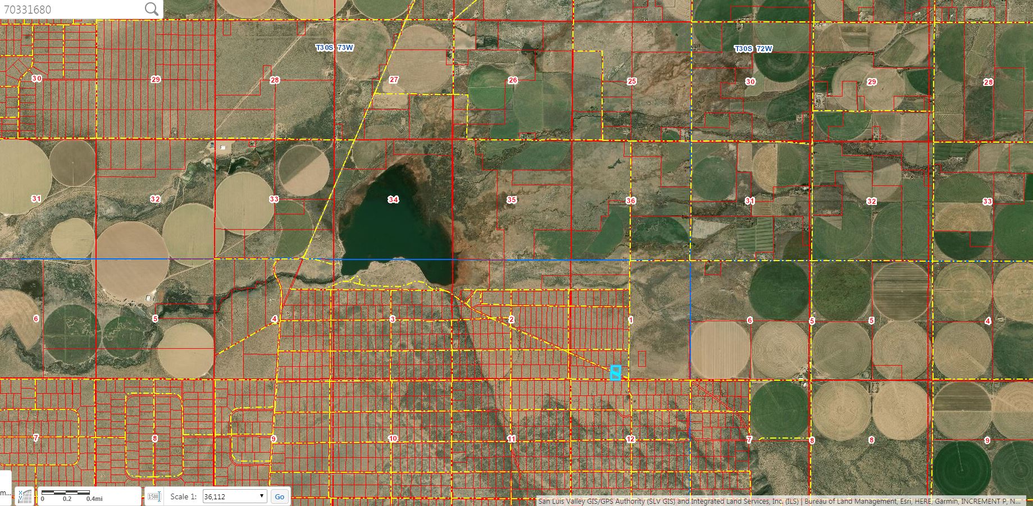
Task: Select the small parcel east of highlighted lot
Action: [x=642, y=359]
